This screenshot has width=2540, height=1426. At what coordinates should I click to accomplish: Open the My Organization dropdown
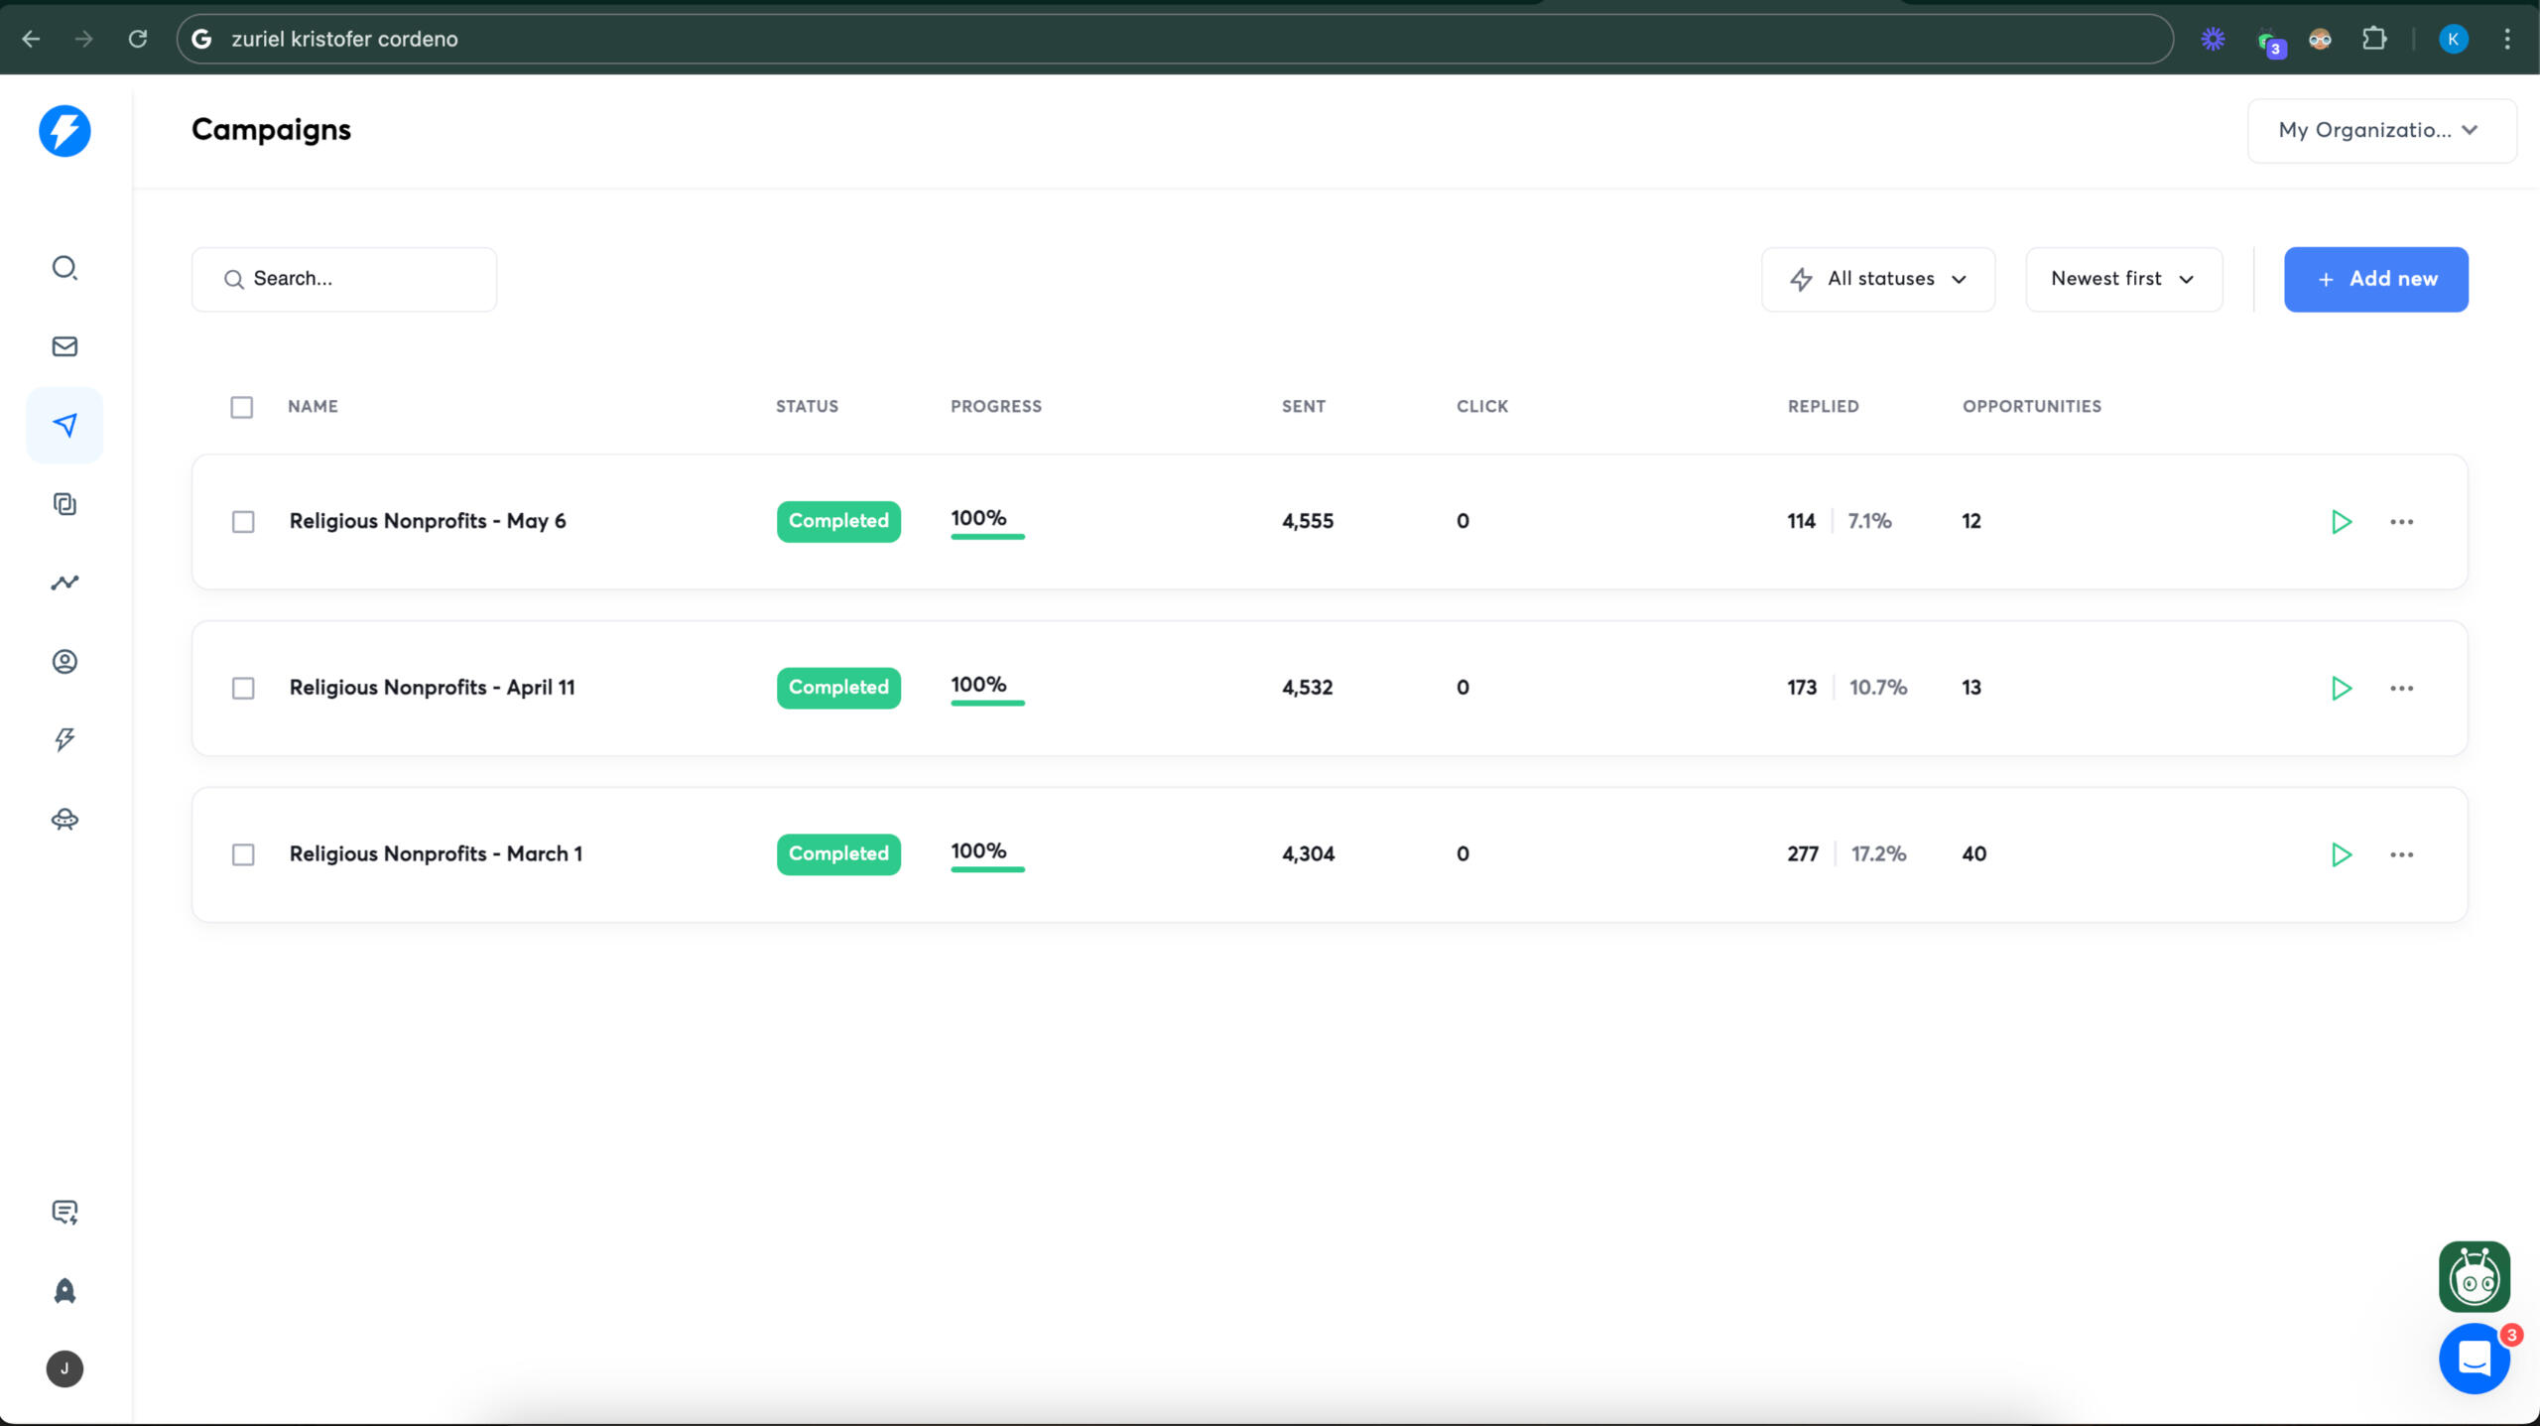(2380, 131)
